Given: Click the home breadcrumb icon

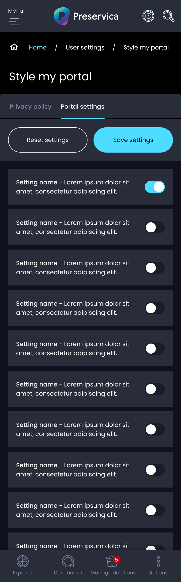Looking at the screenshot, I should click(x=14, y=47).
